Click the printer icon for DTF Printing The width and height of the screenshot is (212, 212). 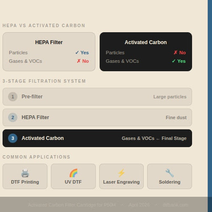[x=25, y=173]
